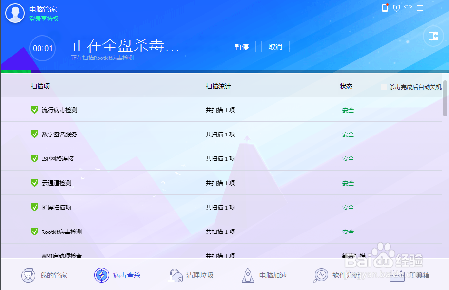Switch to 我的管家 tab label
This screenshot has width=449, height=290.
coord(54,275)
